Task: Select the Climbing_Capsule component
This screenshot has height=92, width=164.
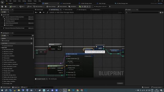Action: pyautogui.click(x=10, y=21)
